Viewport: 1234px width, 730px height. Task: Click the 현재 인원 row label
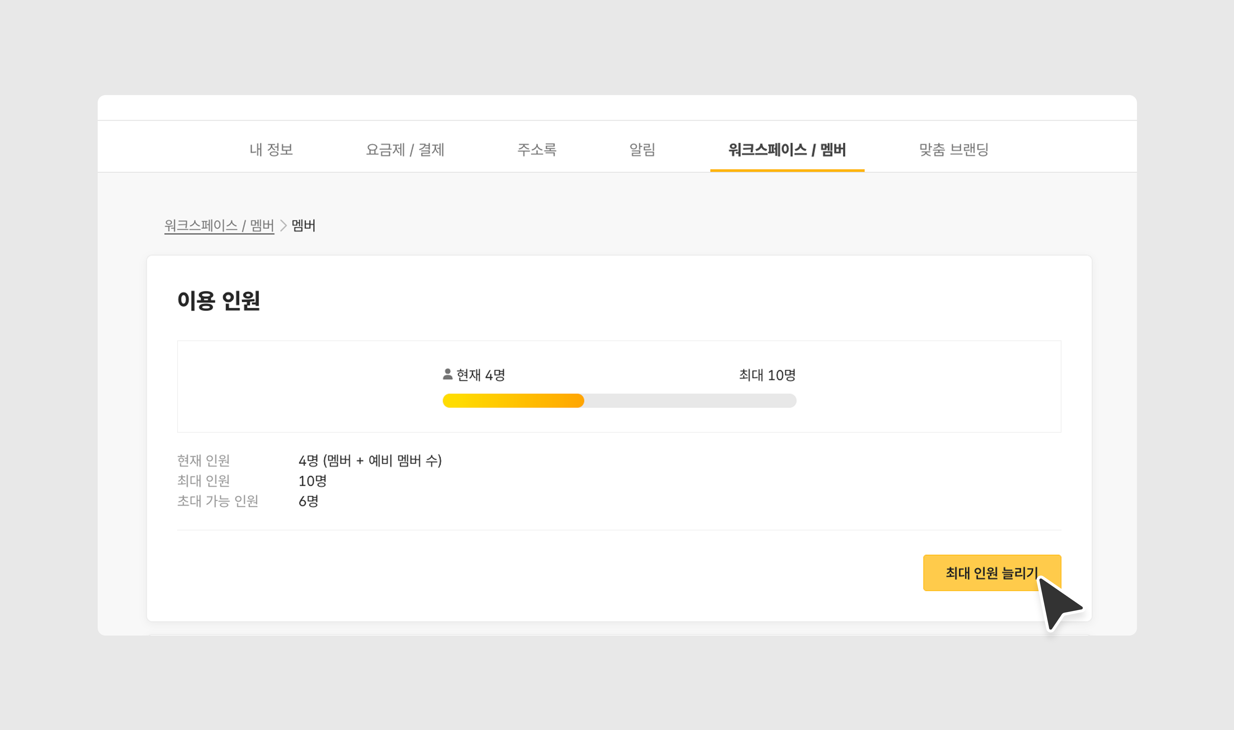[204, 460]
